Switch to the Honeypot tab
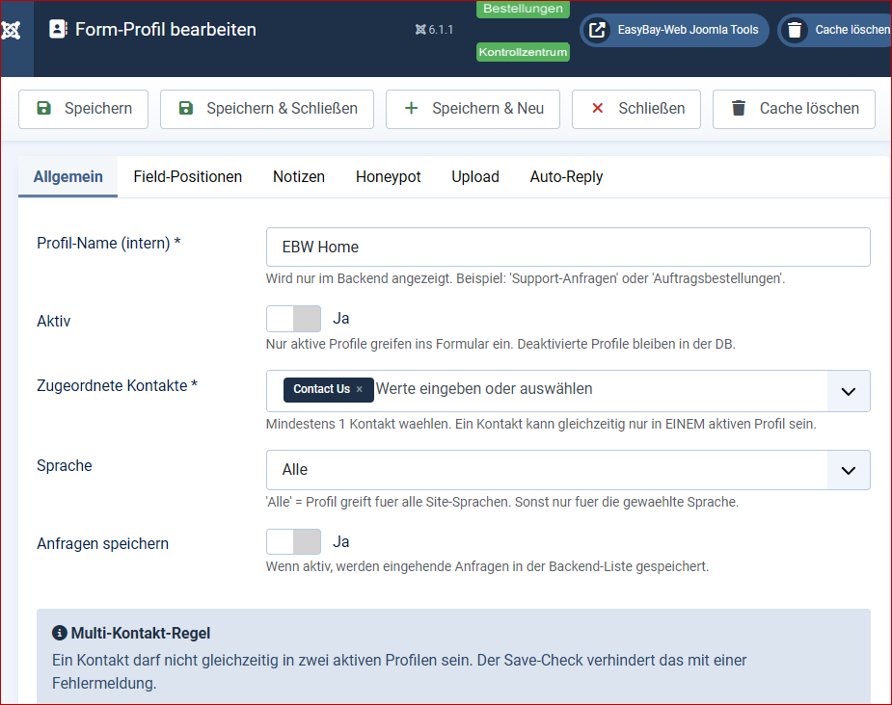The width and height of the screenshot is (892, 705). tap(388, 176)
